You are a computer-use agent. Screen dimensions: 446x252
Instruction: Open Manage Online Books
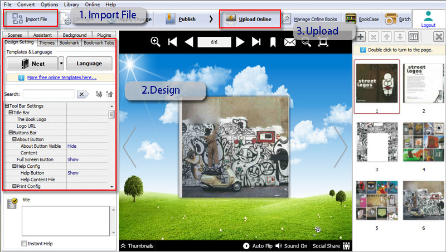(x=311, y=19)
